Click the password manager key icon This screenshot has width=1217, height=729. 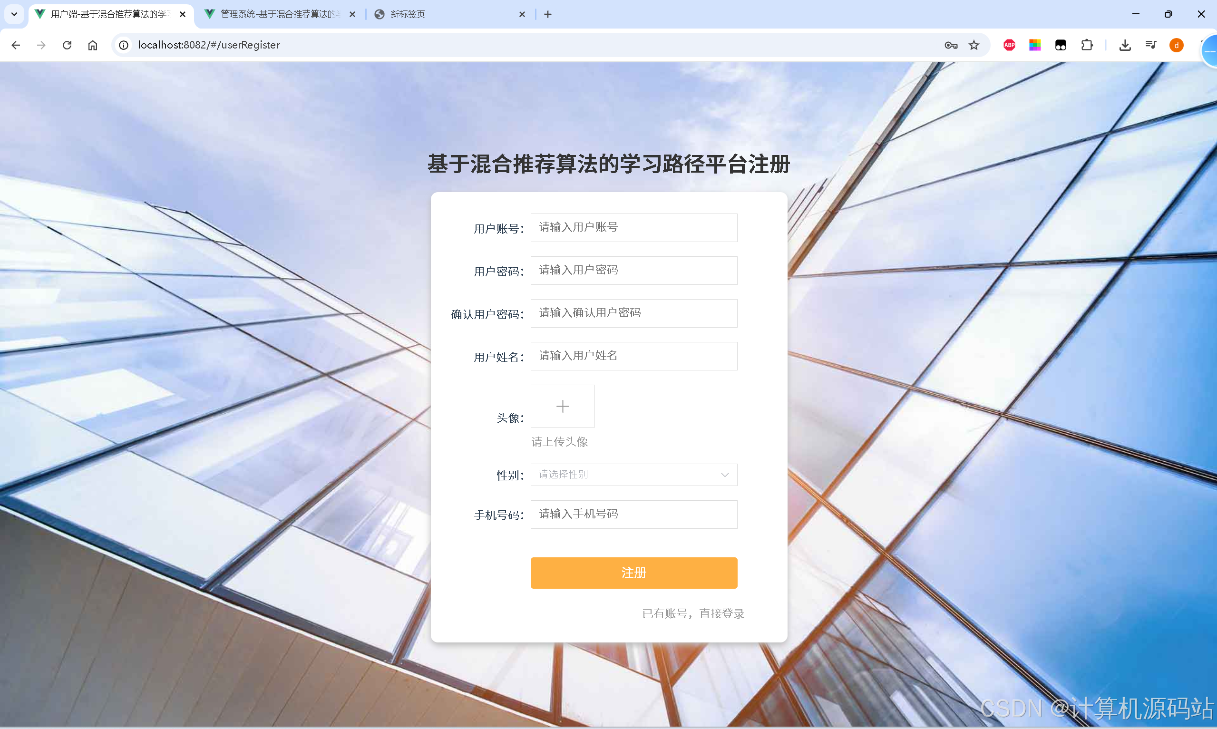pos(950,45)
